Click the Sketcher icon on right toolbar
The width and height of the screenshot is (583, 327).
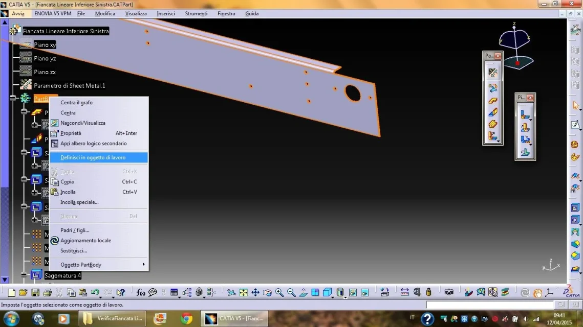pos(575,124)
